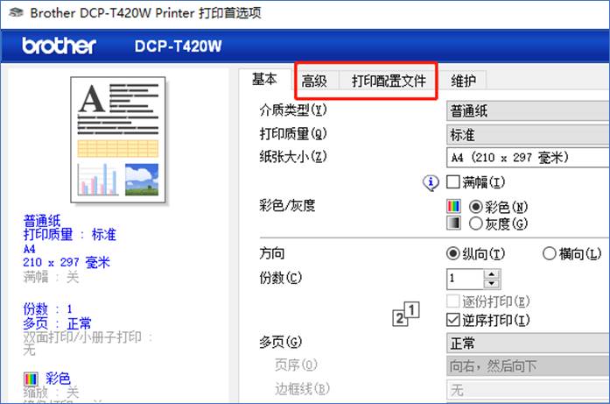Screen dimensions: 610x404
Task: Choose 横向 landscape orientation
Action: (x=550, y=253)
